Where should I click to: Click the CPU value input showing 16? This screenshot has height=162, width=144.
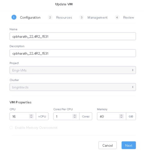pos(19,116)
